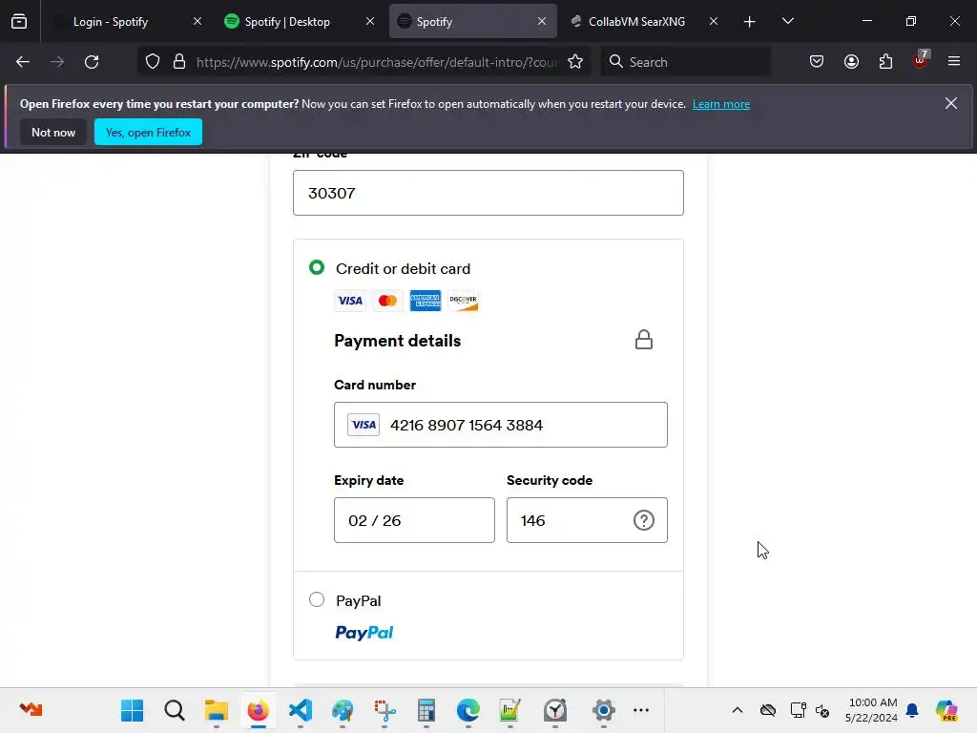Open the Firefox account icon
977x733 pixels.
(x=851, y=62)
